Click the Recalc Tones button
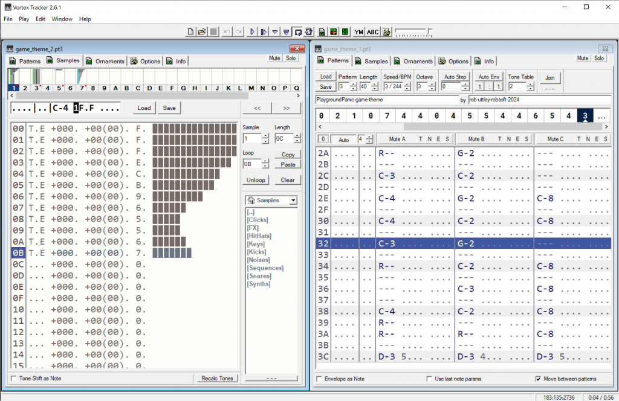Viewport: 619px width, 401px height. [x=217, y=378]
